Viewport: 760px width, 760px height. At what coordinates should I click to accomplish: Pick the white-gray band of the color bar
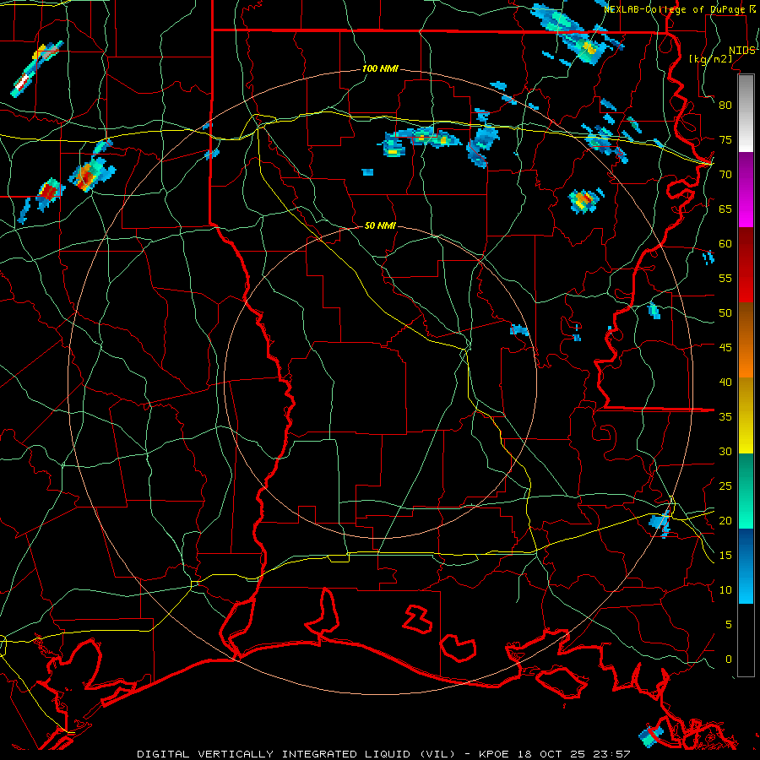[x=746, y=113]
